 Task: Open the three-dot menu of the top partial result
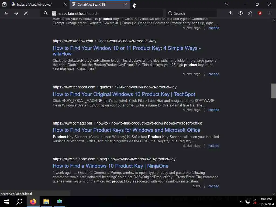[x=205, y=28]
